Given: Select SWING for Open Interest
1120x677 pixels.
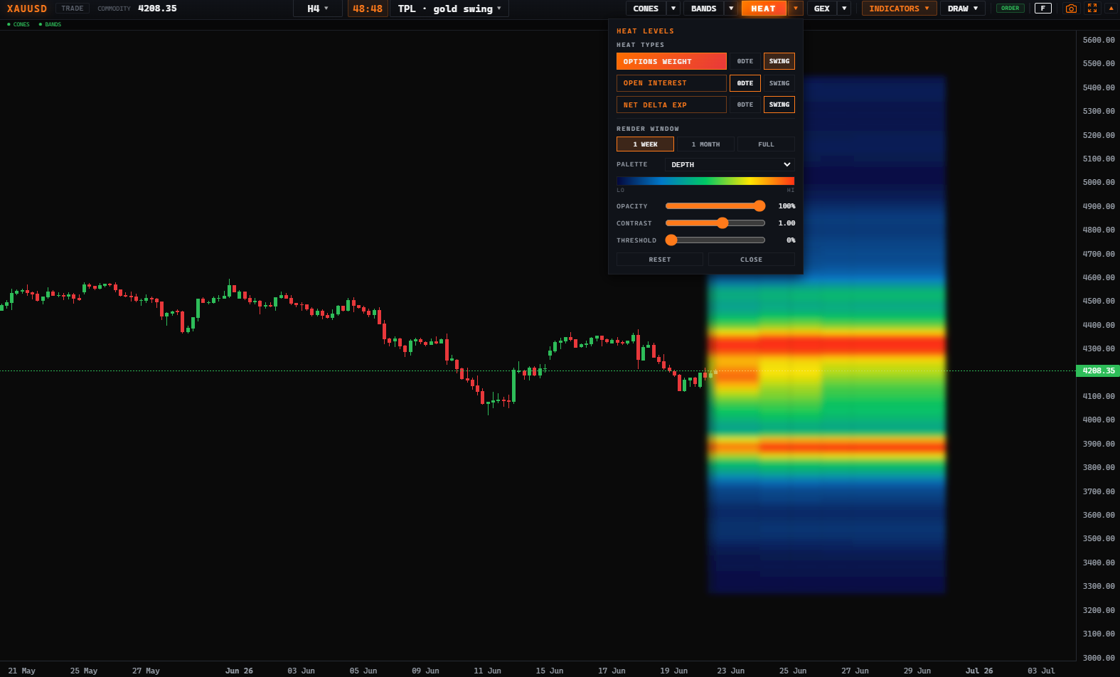Looking at the screenshot, I should click(779, 83).
